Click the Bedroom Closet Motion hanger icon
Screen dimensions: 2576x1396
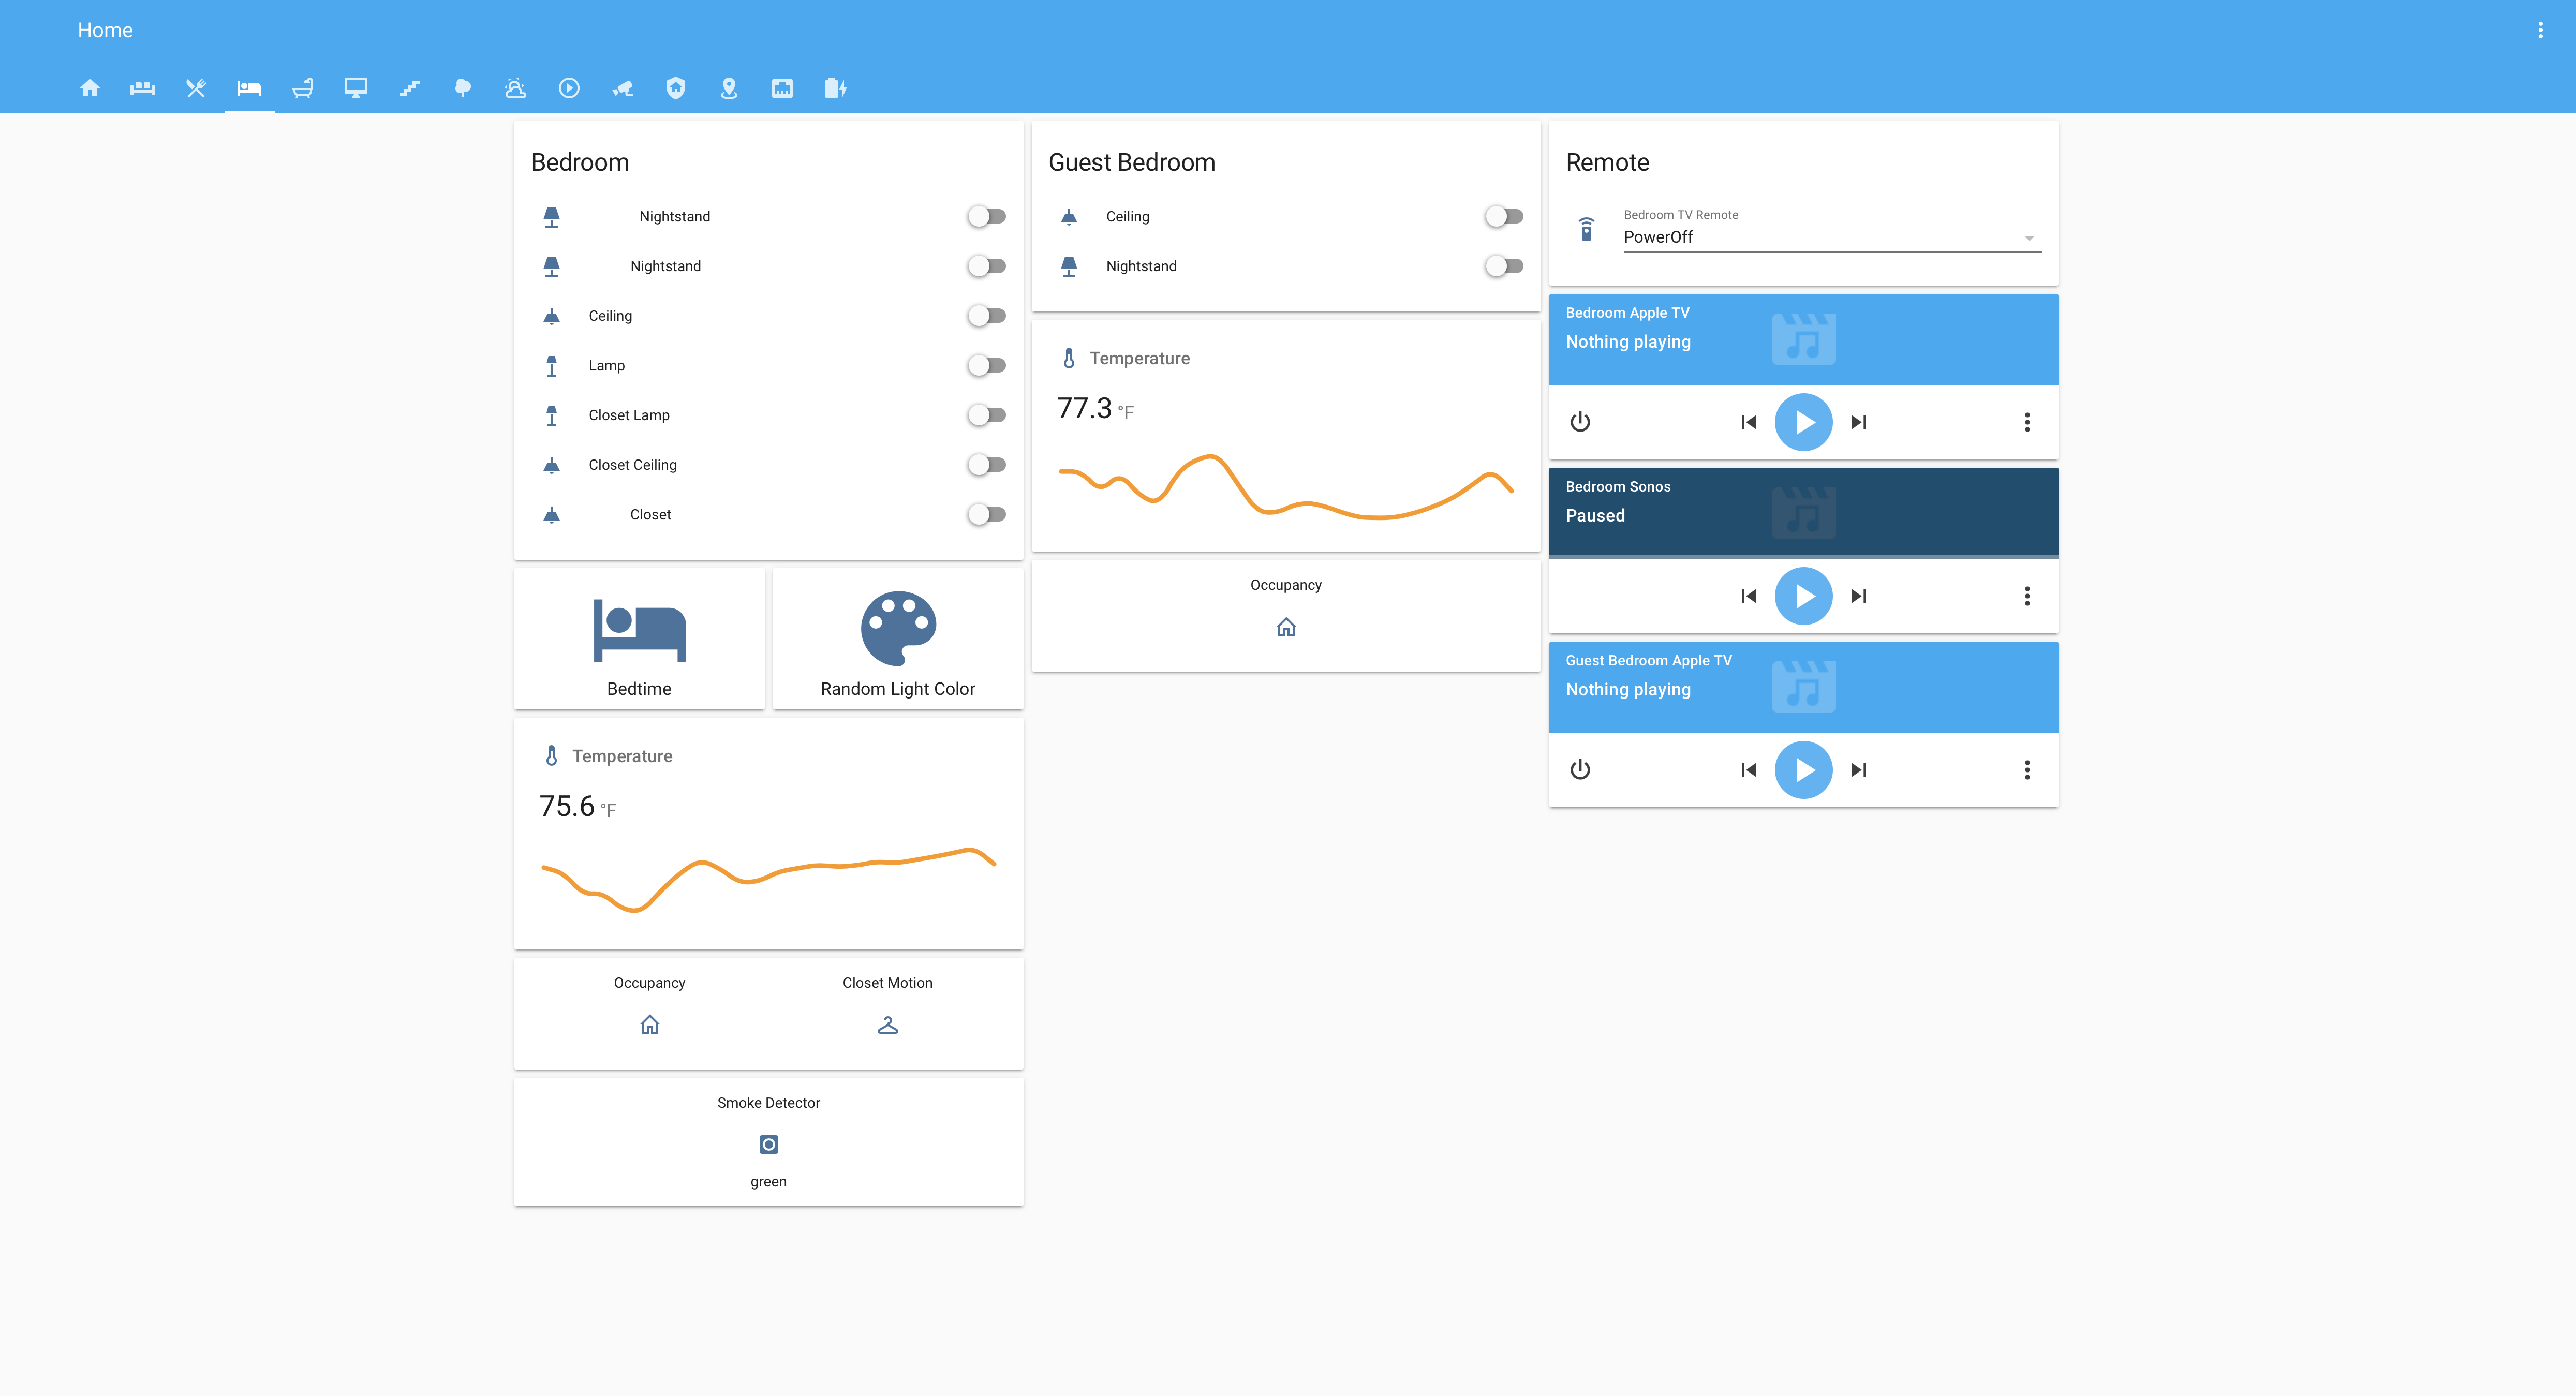[x=887, y=1025]
